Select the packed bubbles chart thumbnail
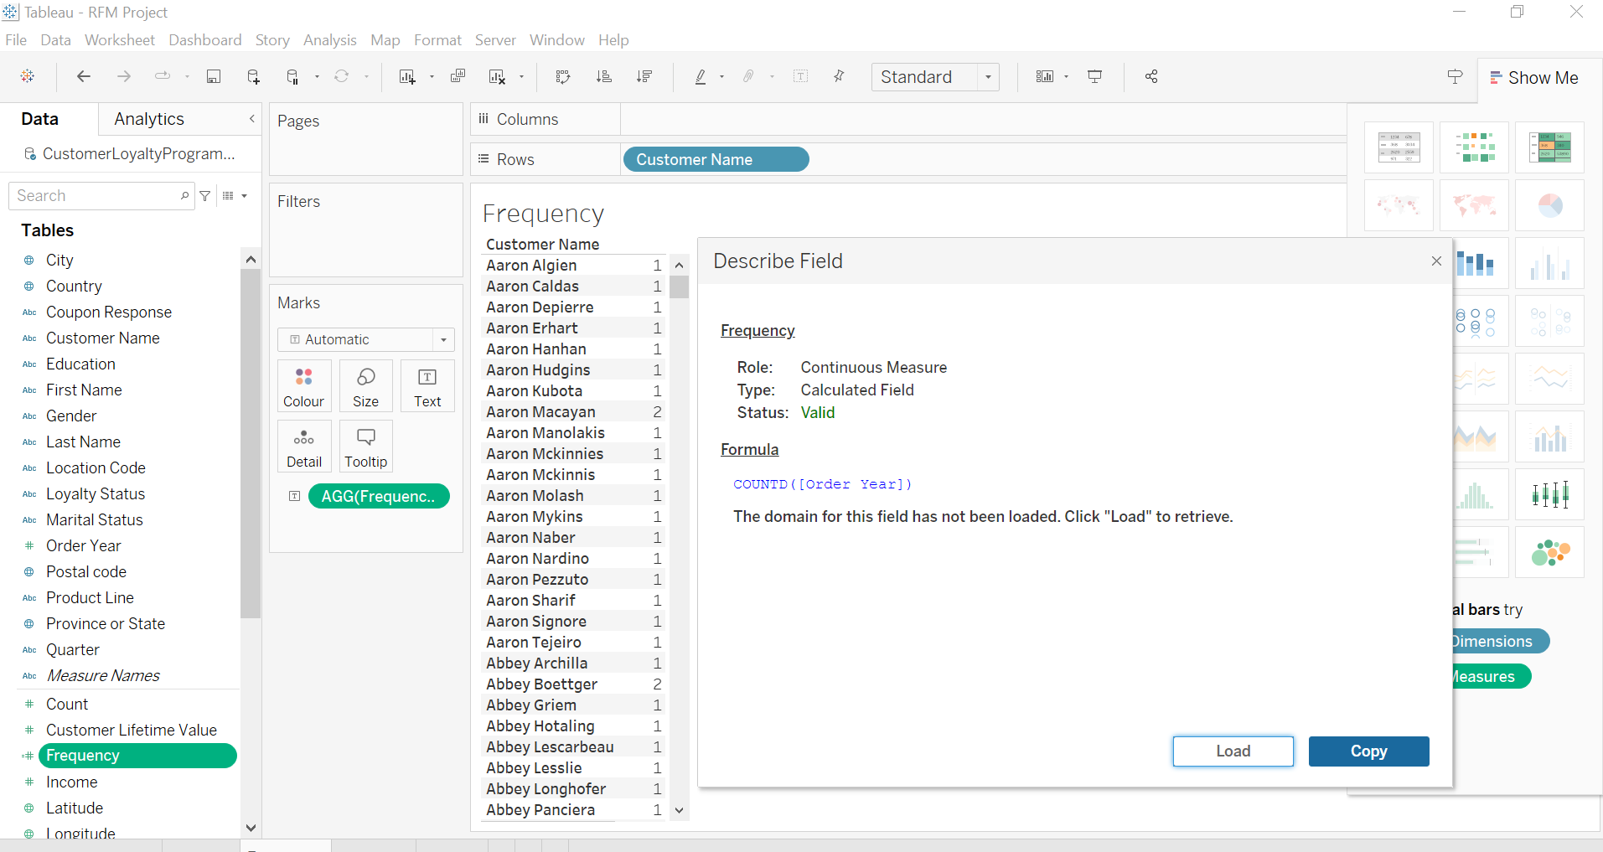This screenshot has height=852, width=1603. [1549, 552]
